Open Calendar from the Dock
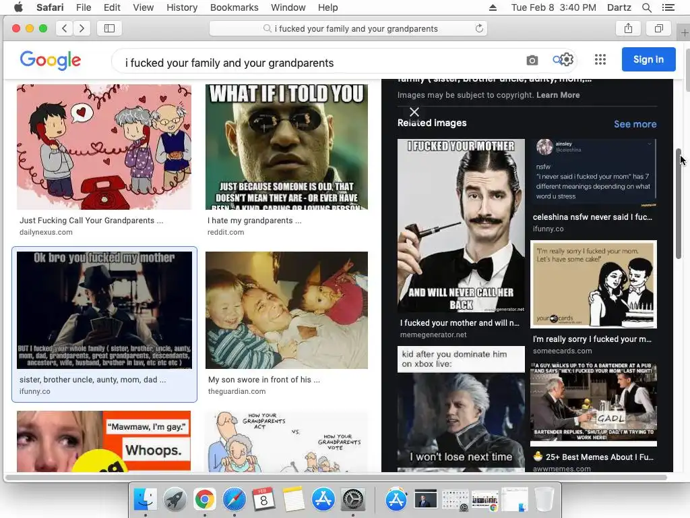 [264, 499]
